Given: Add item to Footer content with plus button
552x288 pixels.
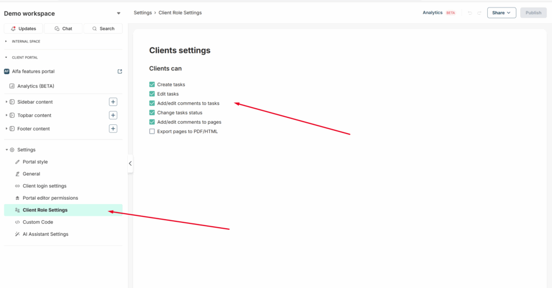Looking at the screenshot, I should click(113, 129).
